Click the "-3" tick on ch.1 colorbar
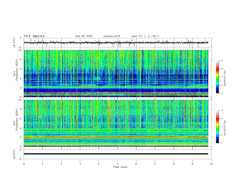Viewport: 238px width, 184px height. tap(222, 60)
